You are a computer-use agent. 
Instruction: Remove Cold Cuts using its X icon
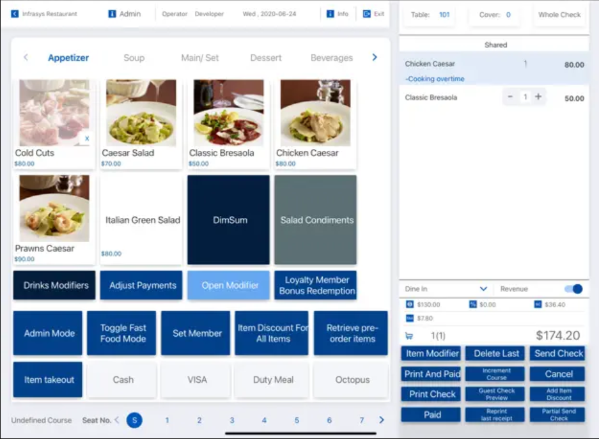[87, 138]
